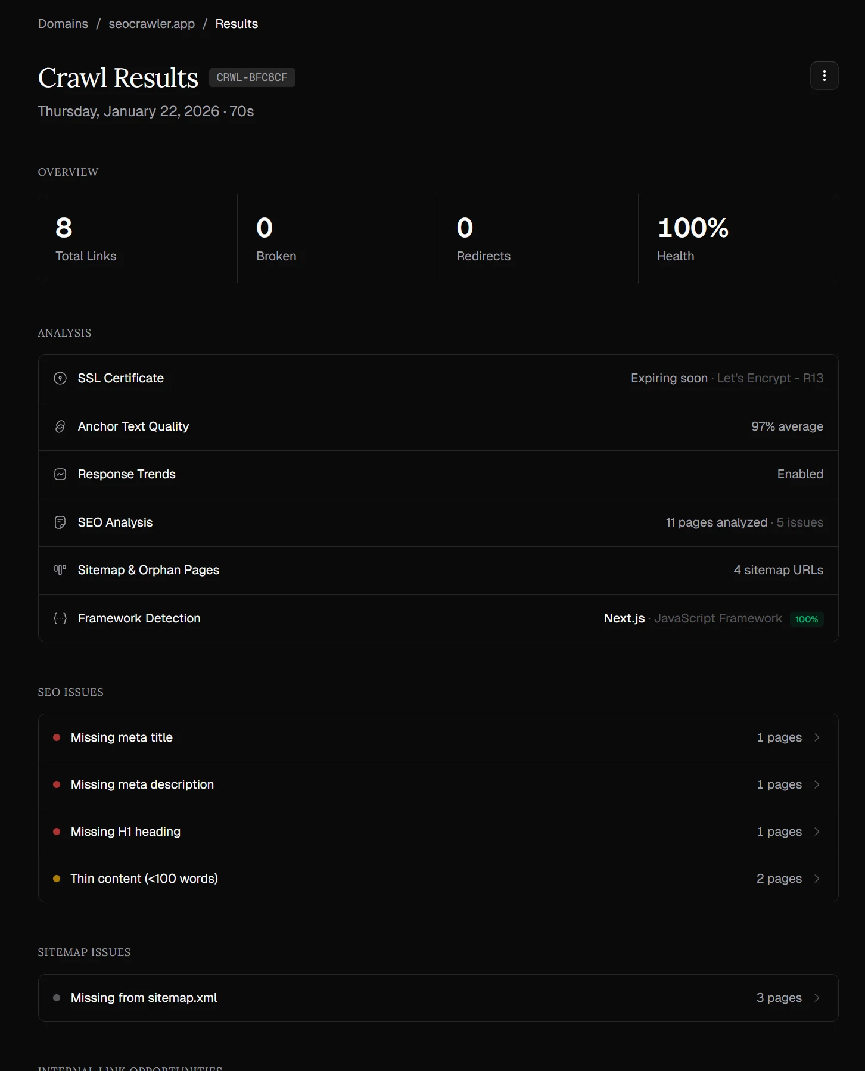Expand the Missing meta description chevron

click(x=817, y=784)
